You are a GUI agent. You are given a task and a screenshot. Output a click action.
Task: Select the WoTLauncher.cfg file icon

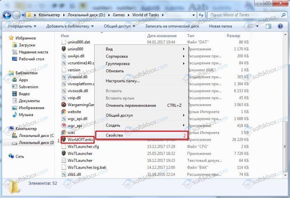pos(64,146)
